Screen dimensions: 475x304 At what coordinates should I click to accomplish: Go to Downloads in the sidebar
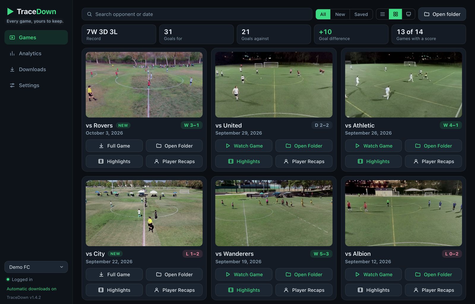(x=36, y=69)
